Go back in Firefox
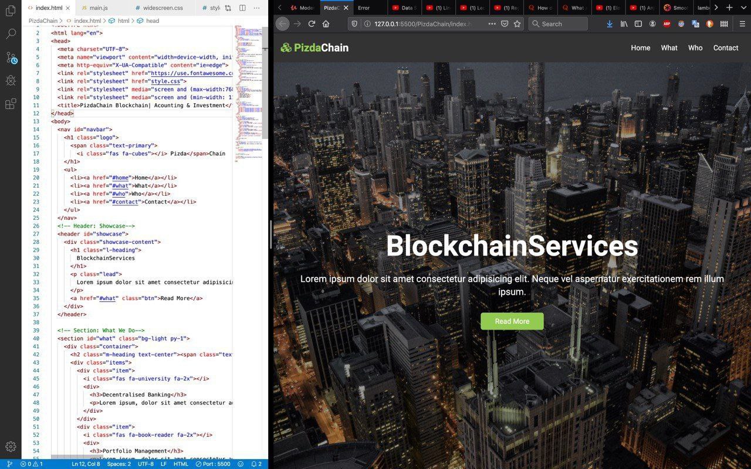This screenshot has width=751, height=469. point(282,23)
